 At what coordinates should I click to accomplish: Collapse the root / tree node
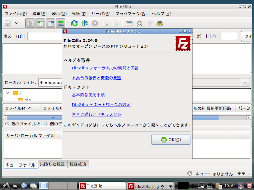pos(7,93)
